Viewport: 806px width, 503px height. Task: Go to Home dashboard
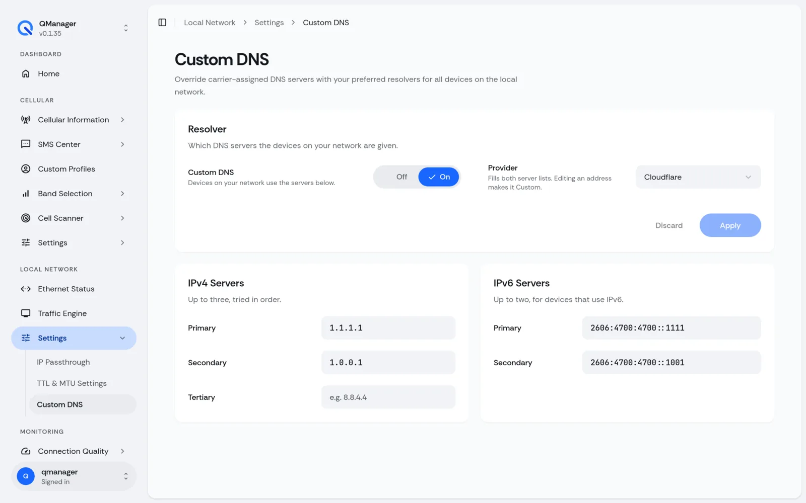pos(74,74)
